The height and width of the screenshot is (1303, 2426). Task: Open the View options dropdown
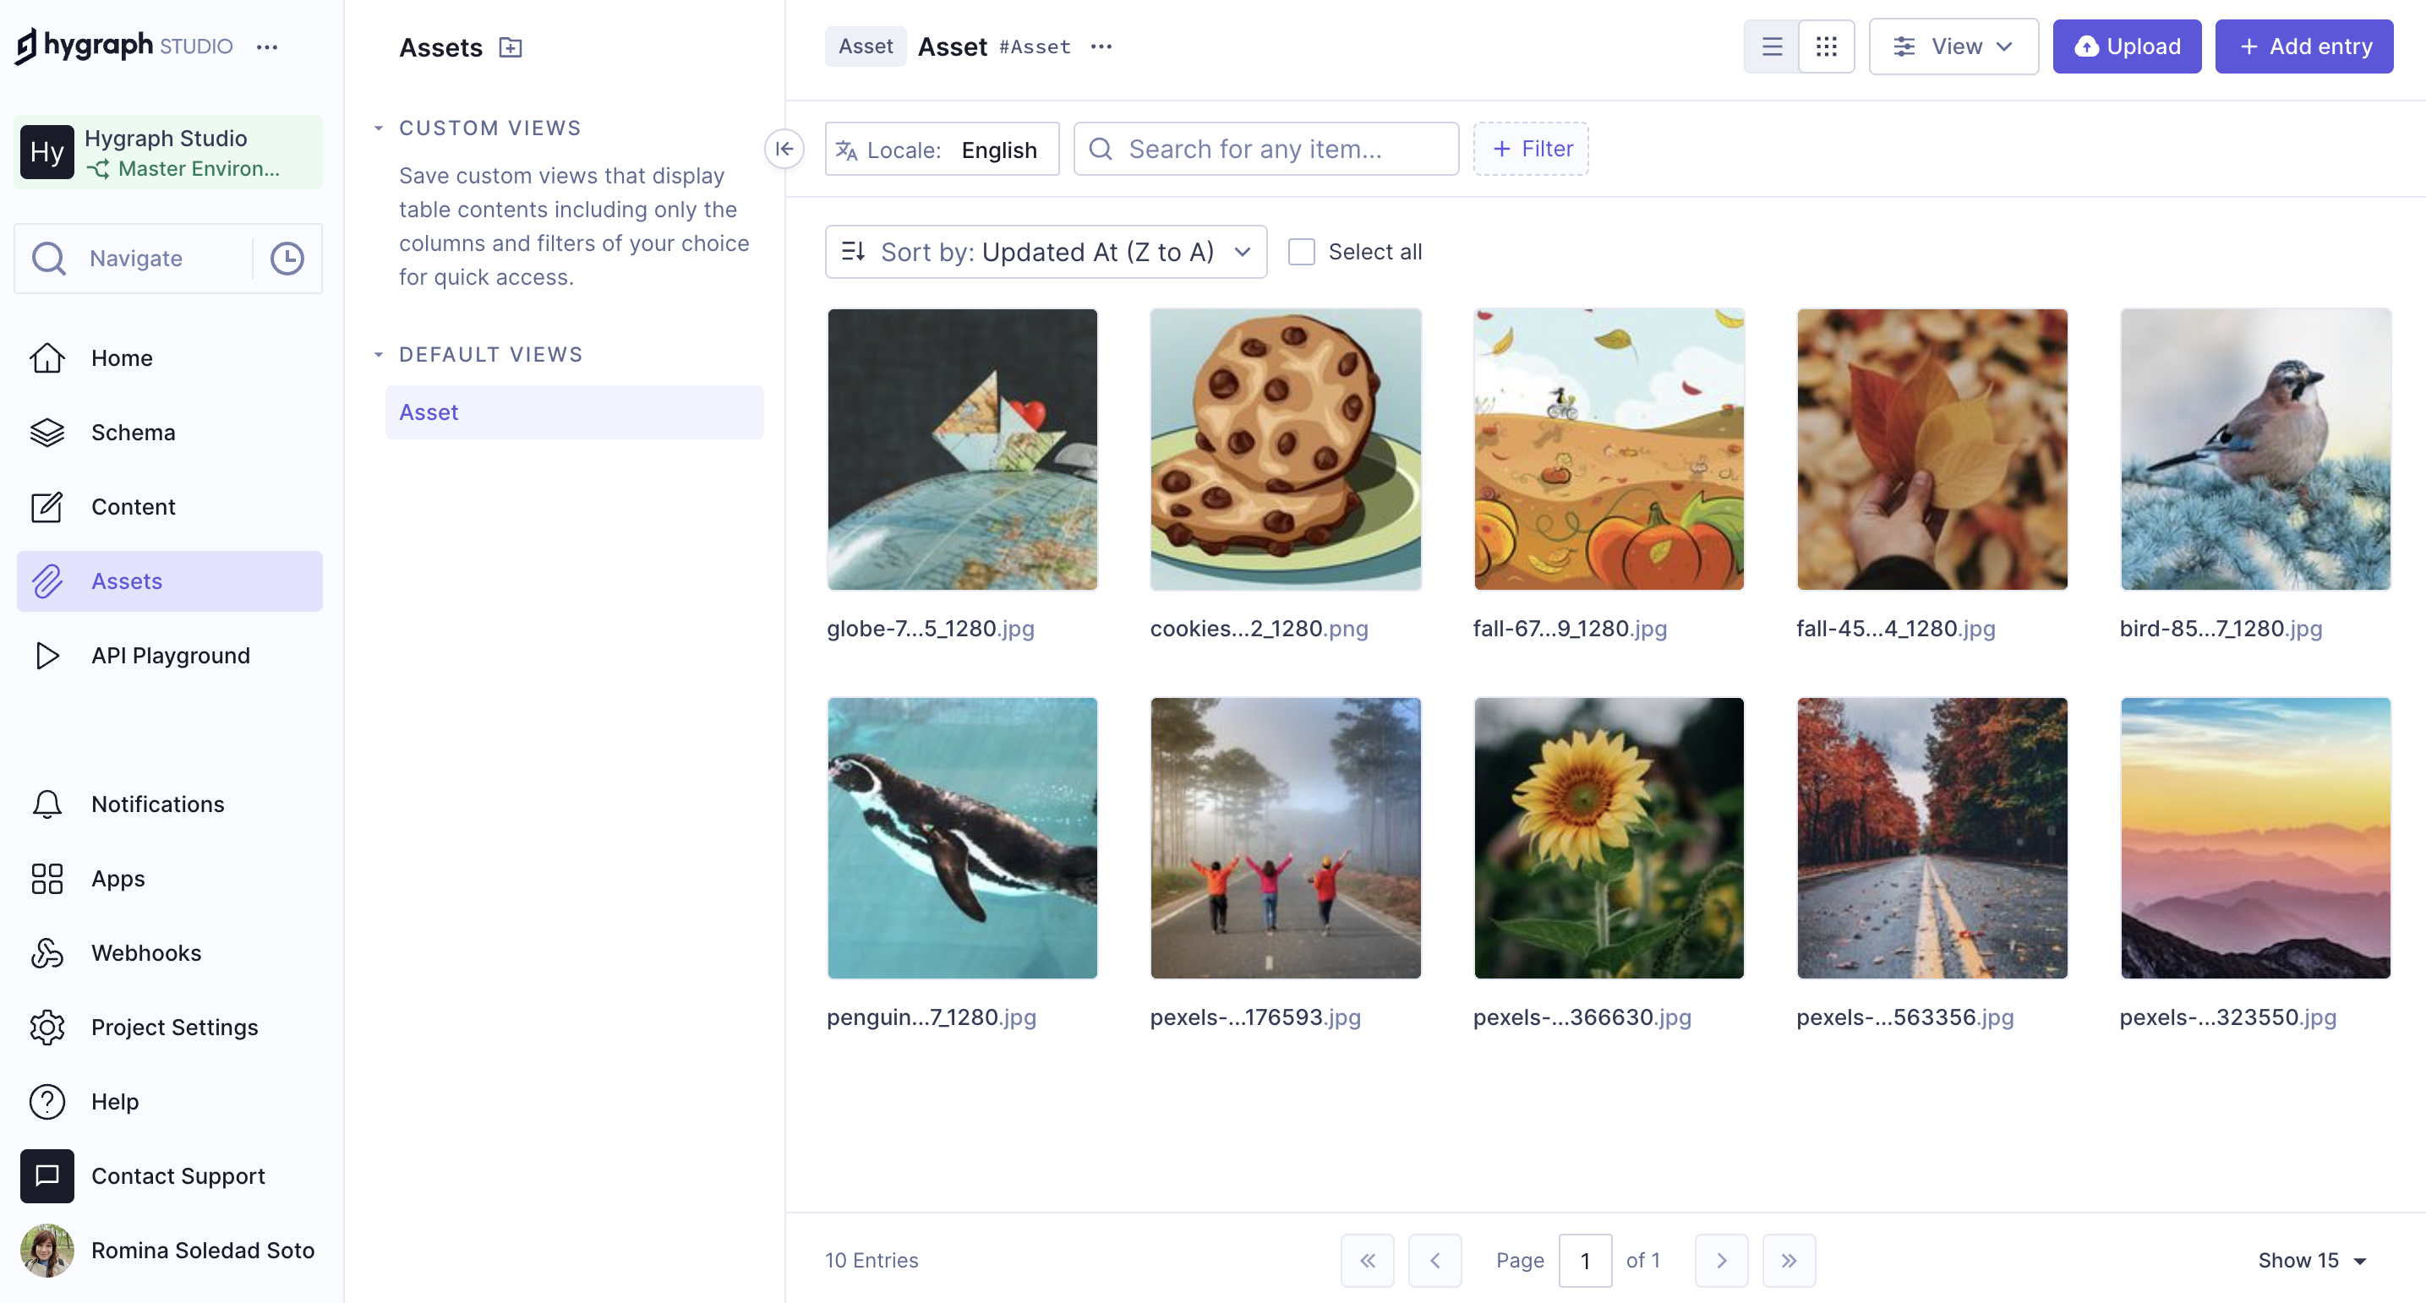(x=1951, y=45)
